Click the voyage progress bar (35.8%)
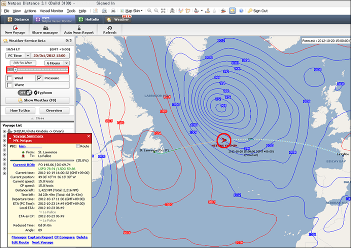The height and width of the screenshot is (248, 351). (42, 160)
